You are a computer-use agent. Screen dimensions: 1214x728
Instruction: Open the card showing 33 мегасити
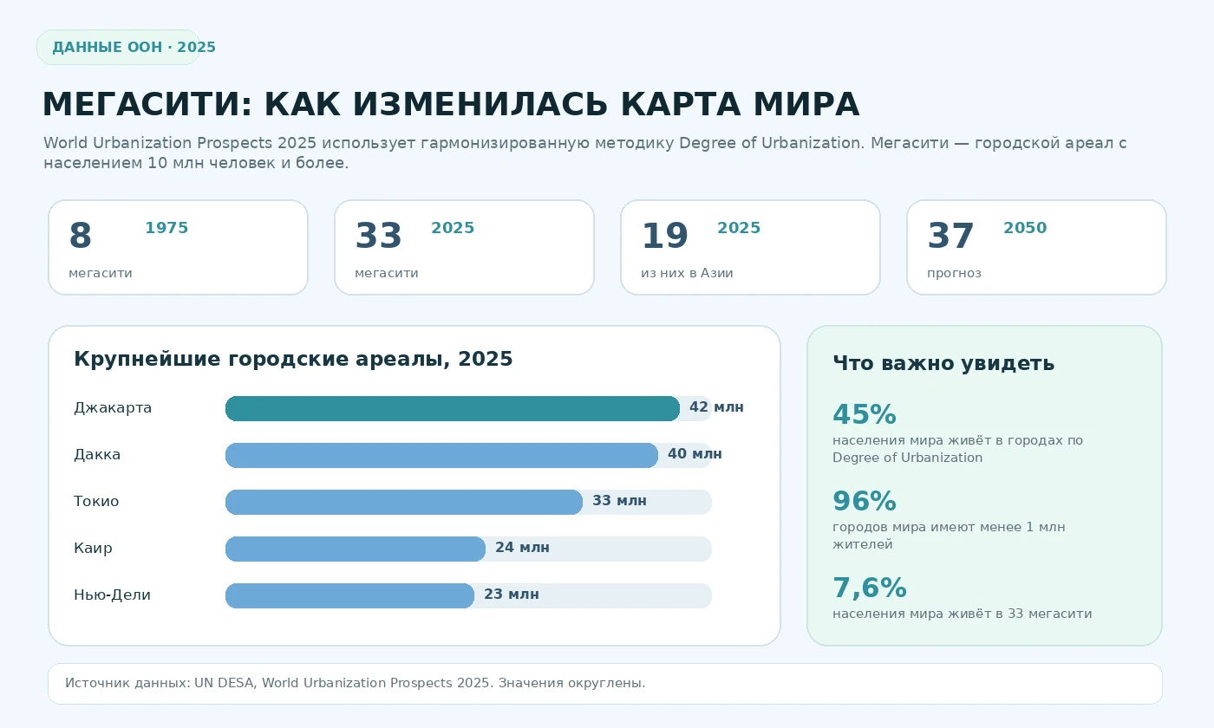[464, 248]
